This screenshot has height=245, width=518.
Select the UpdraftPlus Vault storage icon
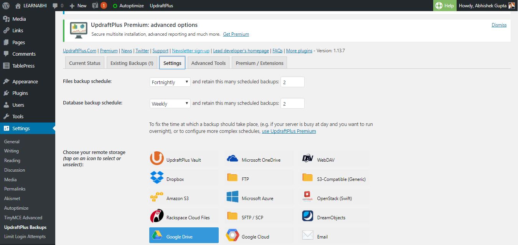coord(157,159)
